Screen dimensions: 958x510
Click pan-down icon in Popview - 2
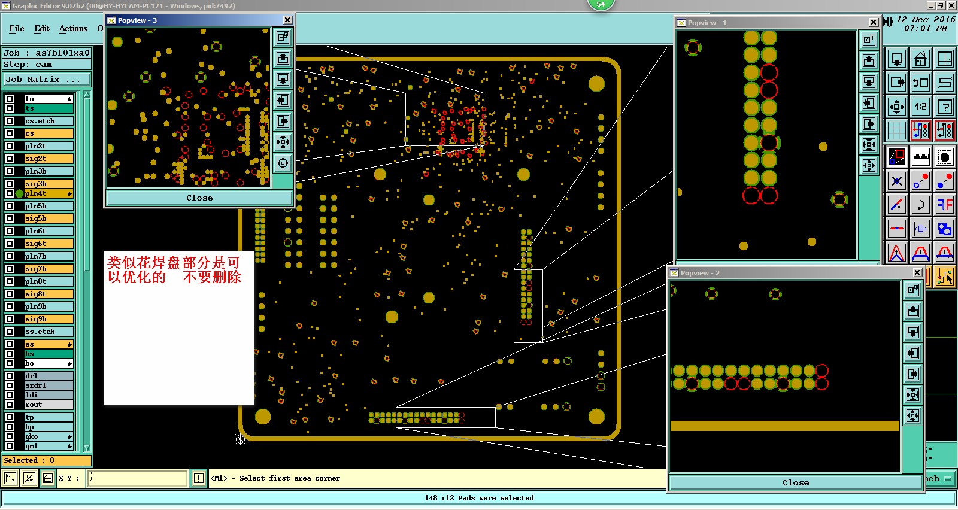tap(912, 332)
